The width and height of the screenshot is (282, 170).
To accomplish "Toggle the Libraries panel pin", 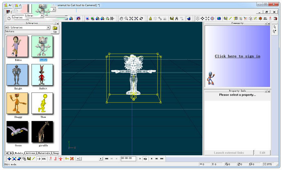I will click(55, 24).
